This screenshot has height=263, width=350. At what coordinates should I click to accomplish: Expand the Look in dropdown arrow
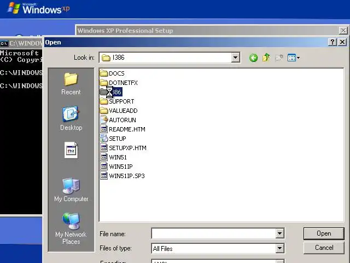click(x=235, y=58)
